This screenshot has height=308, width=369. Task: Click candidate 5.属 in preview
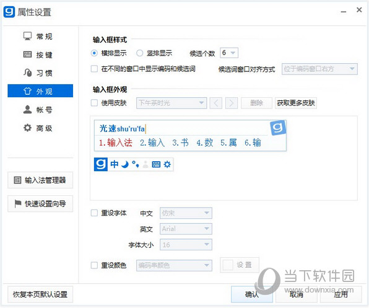[x=228, y=143]
